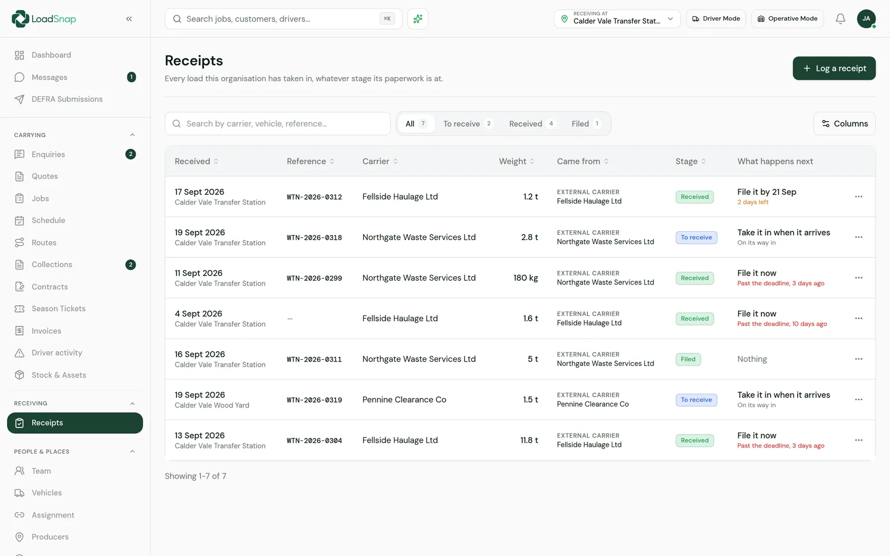The height and width of the screenshot is (556, 890).
Task: Open the AI sparkle assistant button
Action: (x=418, y=19)
